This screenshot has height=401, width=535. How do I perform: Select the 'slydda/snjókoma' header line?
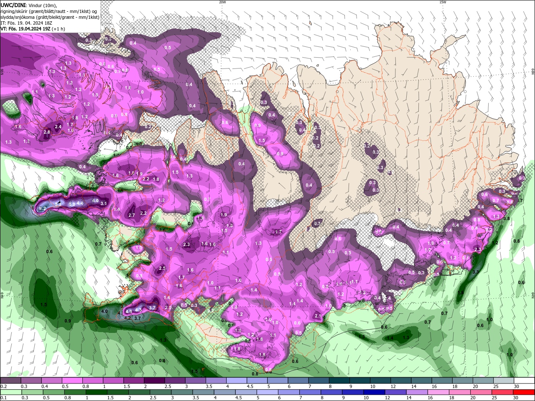pyautogui.click(x=50, y=17)
